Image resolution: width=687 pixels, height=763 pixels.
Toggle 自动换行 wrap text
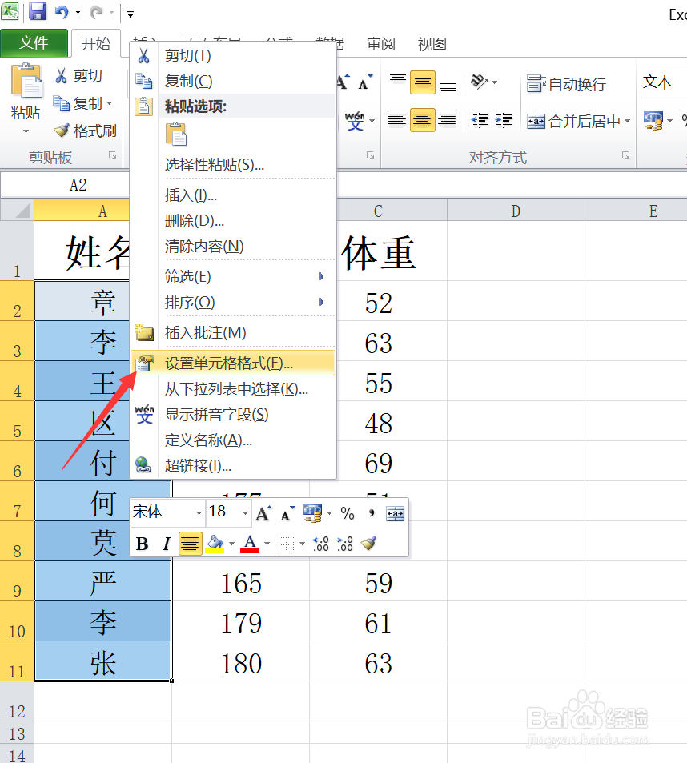566,84
